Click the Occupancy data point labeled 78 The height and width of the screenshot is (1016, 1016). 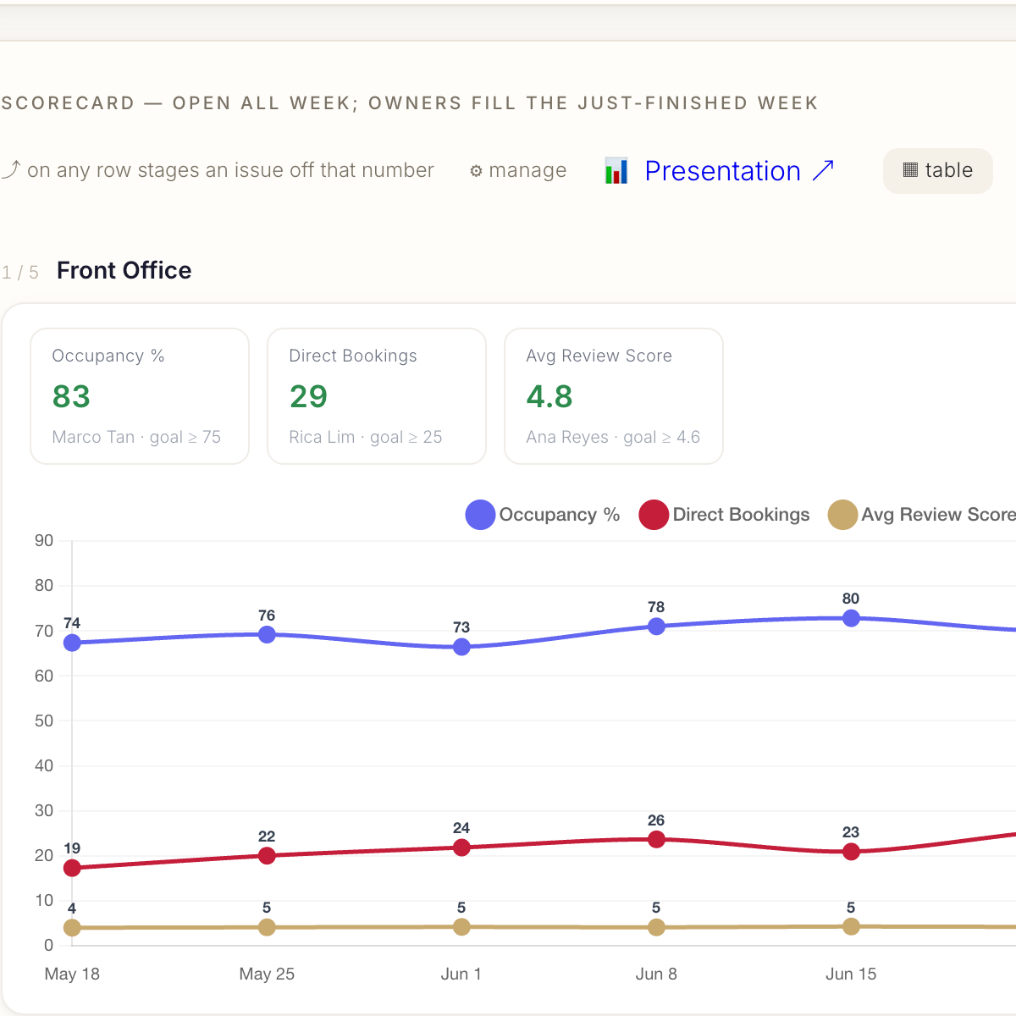coord(656,627)
